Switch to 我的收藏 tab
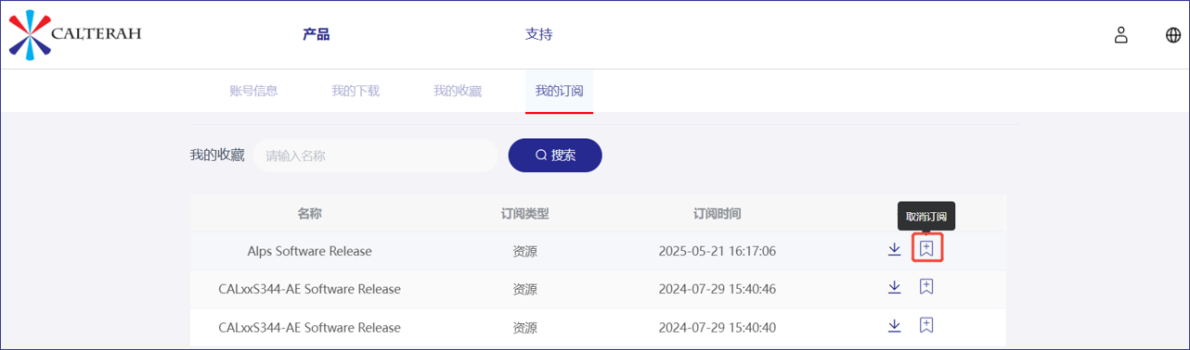 (458, 91)
